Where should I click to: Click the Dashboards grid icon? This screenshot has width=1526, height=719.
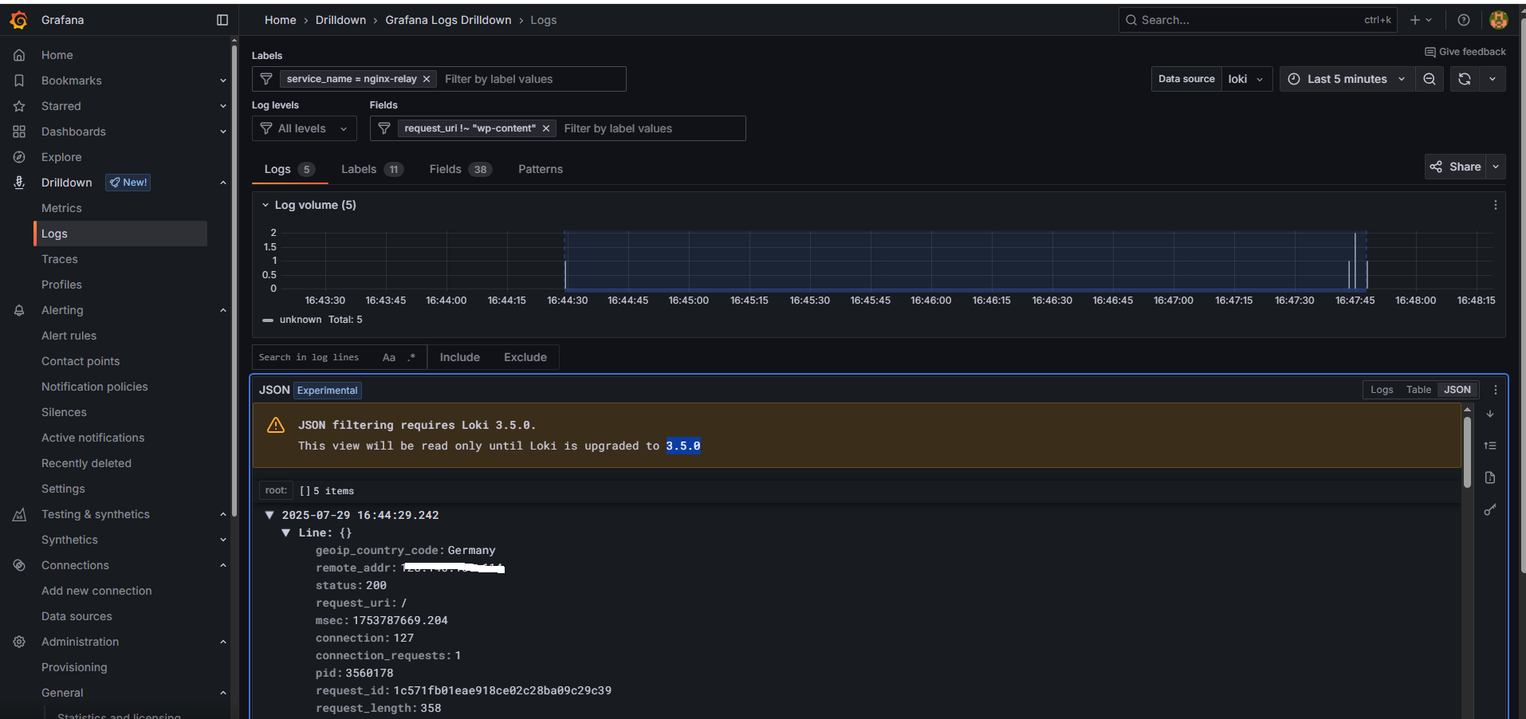coord(19,132)
